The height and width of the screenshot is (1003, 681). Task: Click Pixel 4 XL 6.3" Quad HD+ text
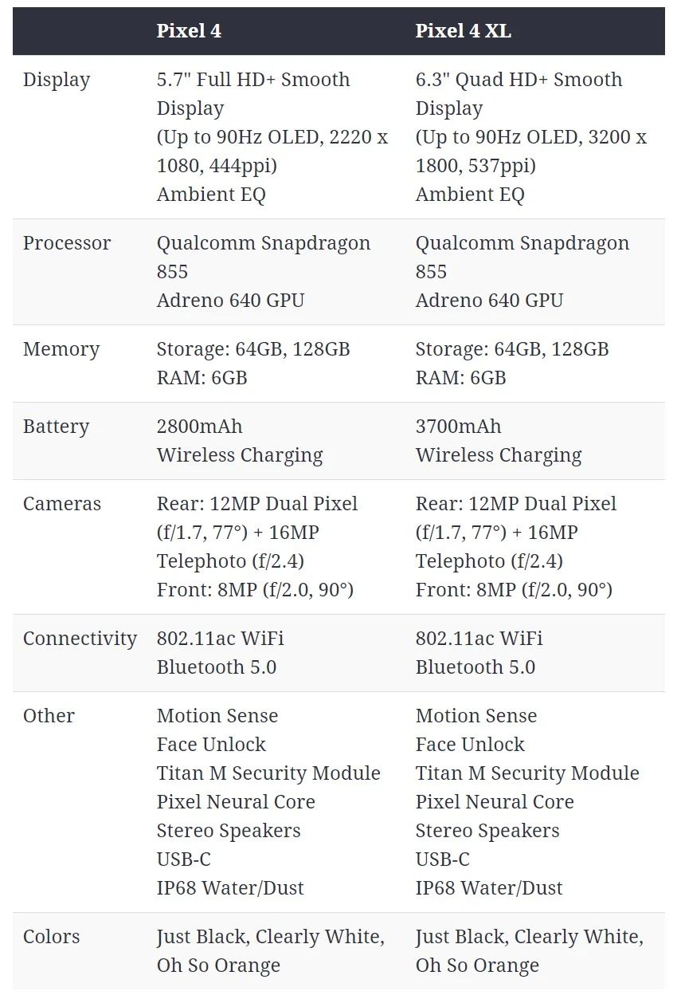click(519, 80)
